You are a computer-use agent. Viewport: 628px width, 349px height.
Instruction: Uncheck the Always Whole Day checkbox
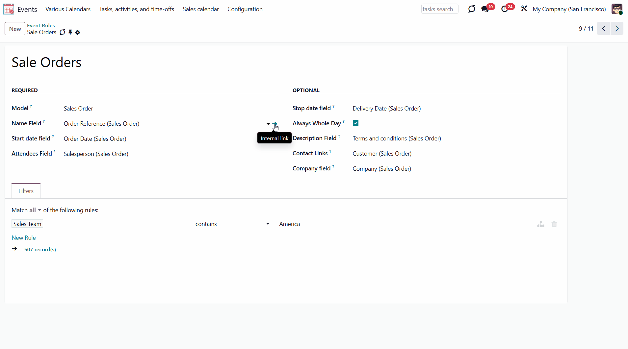(x=355, y=123)
